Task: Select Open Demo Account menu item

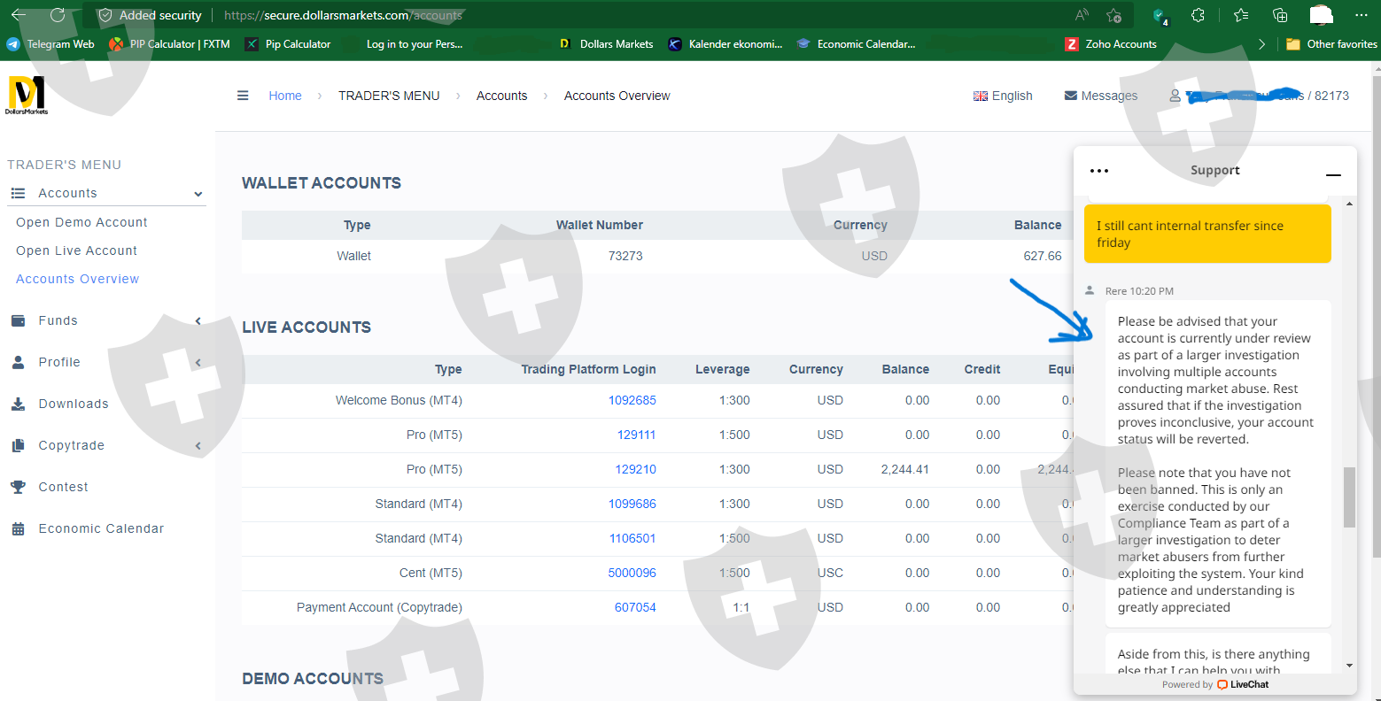Action: 81,222
